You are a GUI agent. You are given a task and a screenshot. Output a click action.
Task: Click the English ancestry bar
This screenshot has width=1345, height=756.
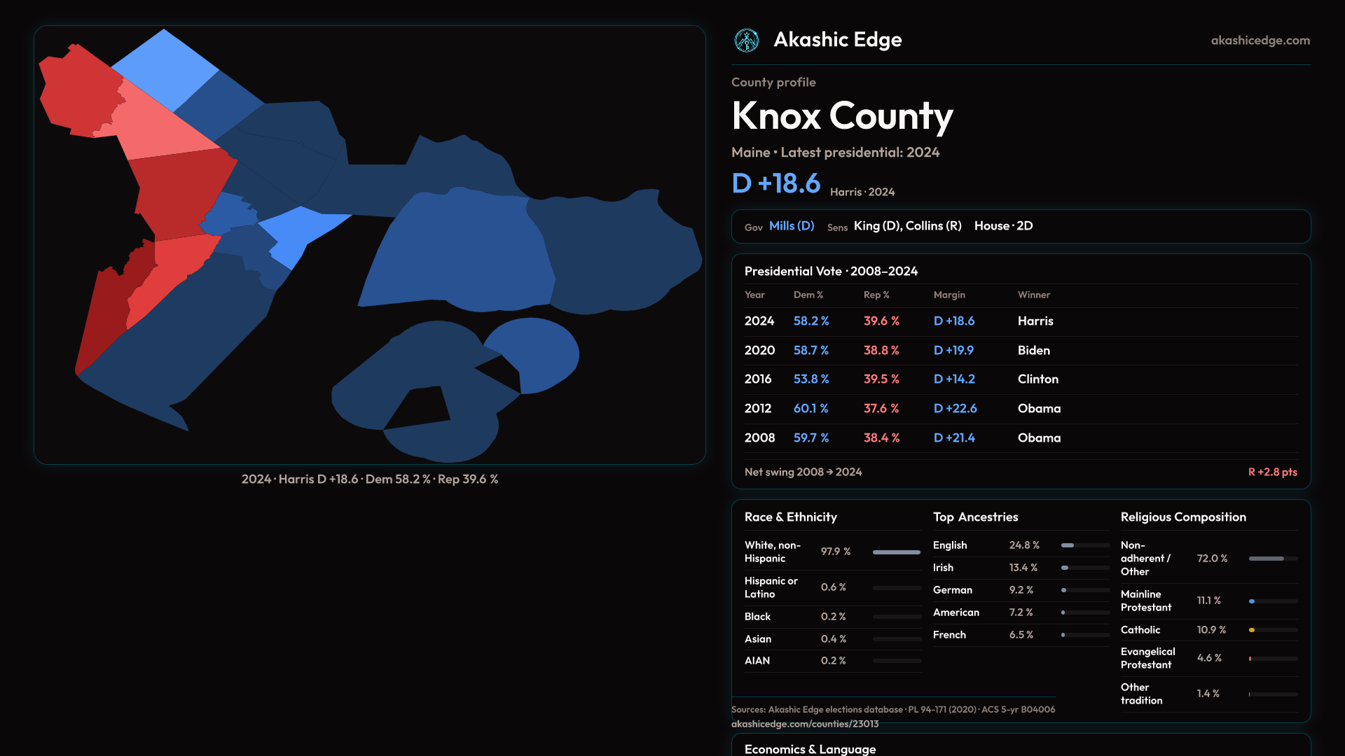tap(1084, 545)
